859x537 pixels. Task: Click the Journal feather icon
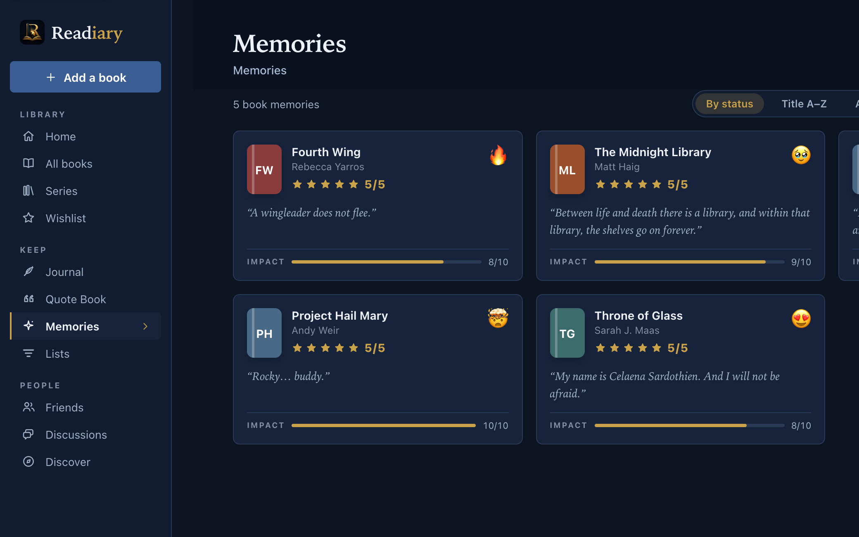point(28,272)
